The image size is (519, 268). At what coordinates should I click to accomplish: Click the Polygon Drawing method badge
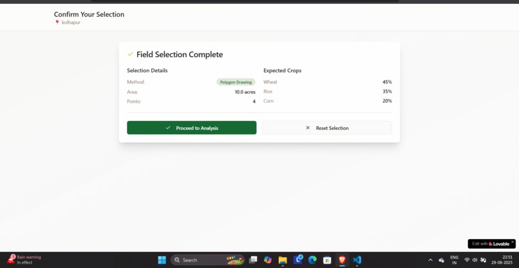point(236,82)
